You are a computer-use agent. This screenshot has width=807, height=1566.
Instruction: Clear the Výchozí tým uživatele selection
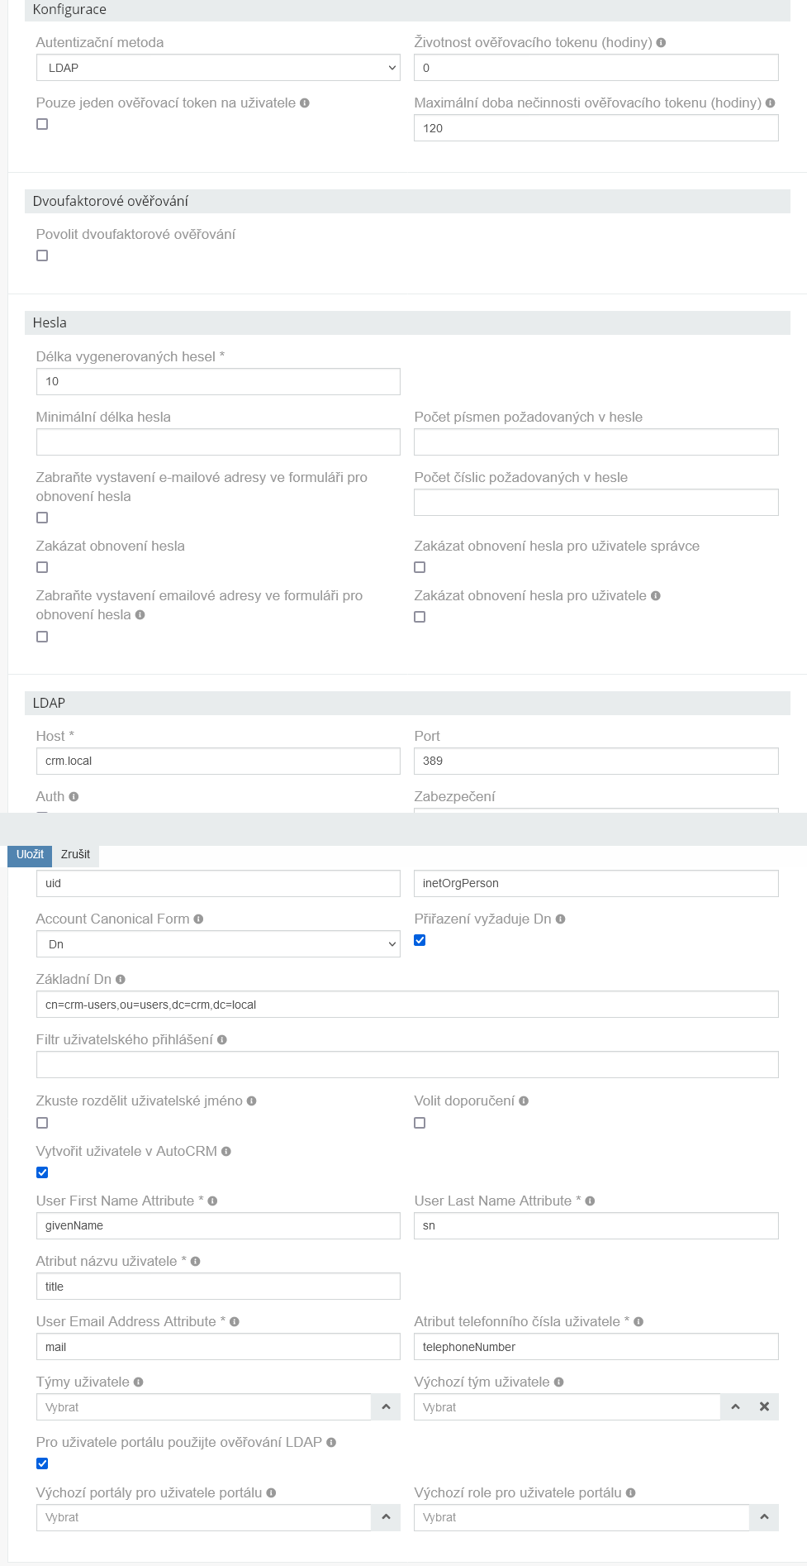pos(763,1406)
